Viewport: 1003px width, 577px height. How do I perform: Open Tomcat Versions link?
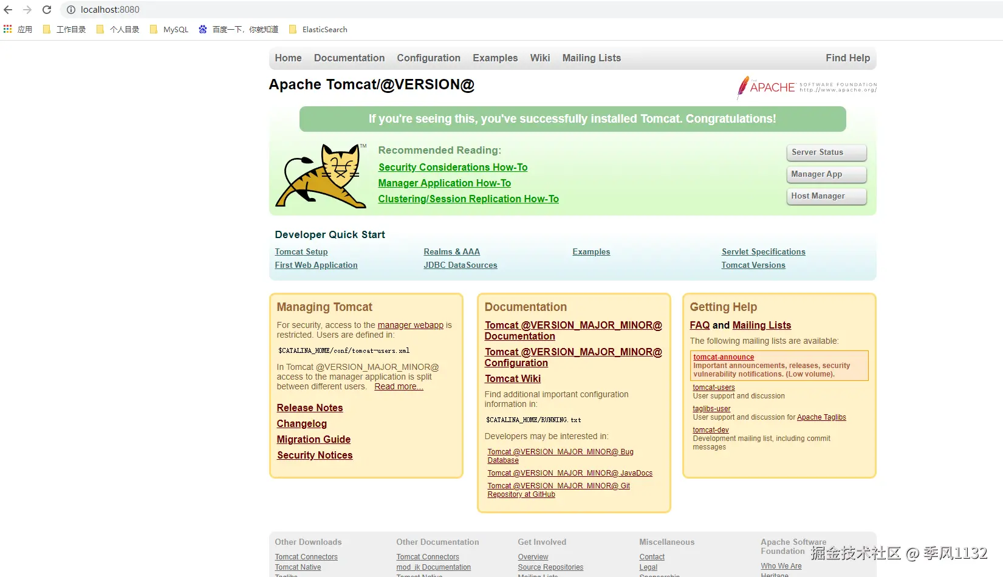point(753,265)
